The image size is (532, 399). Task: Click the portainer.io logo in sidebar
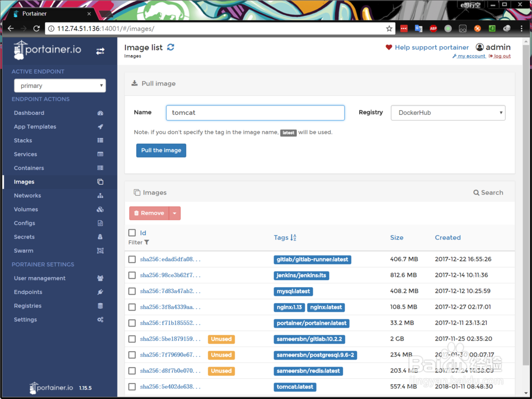(x=47, y=50)
